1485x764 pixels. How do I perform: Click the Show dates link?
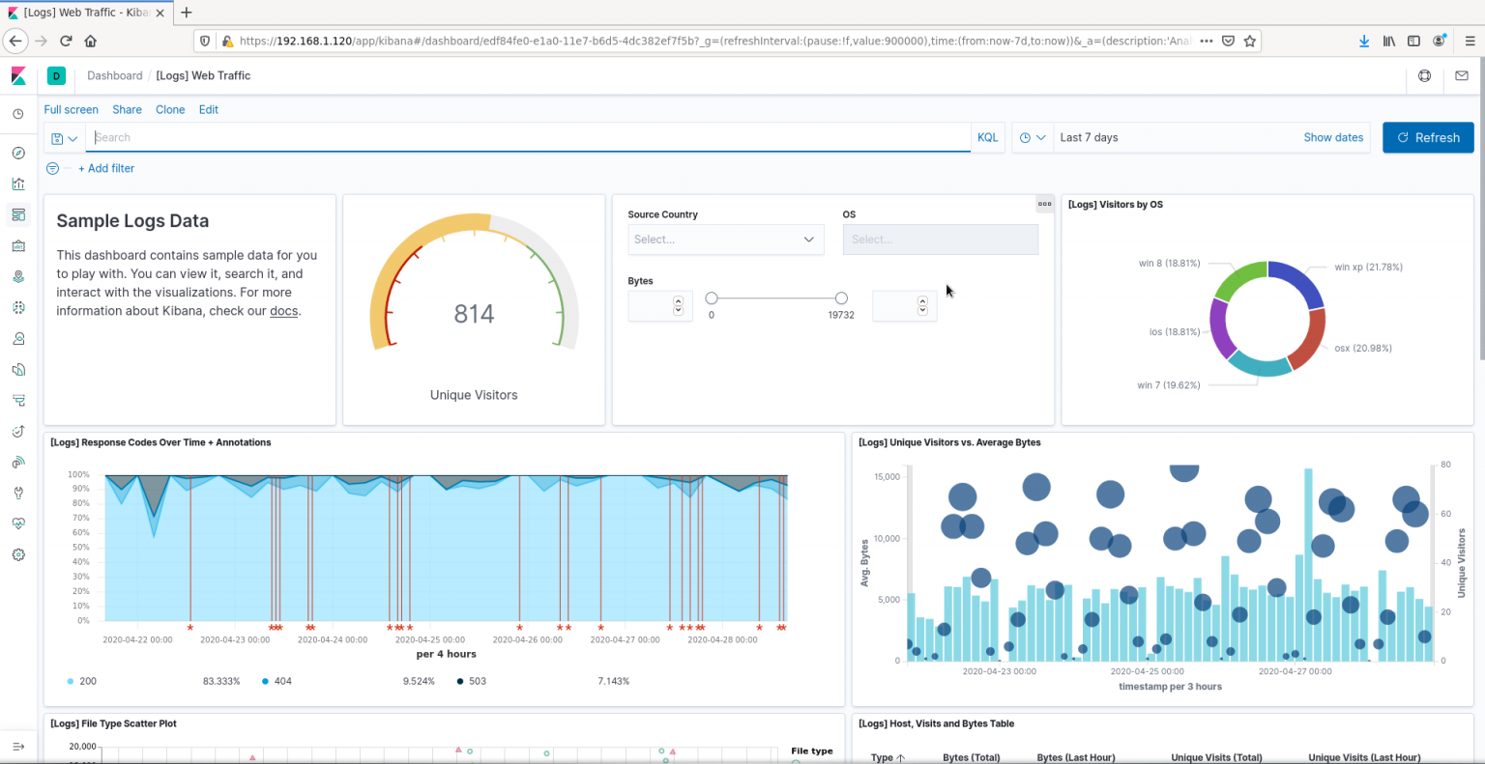1333,137
